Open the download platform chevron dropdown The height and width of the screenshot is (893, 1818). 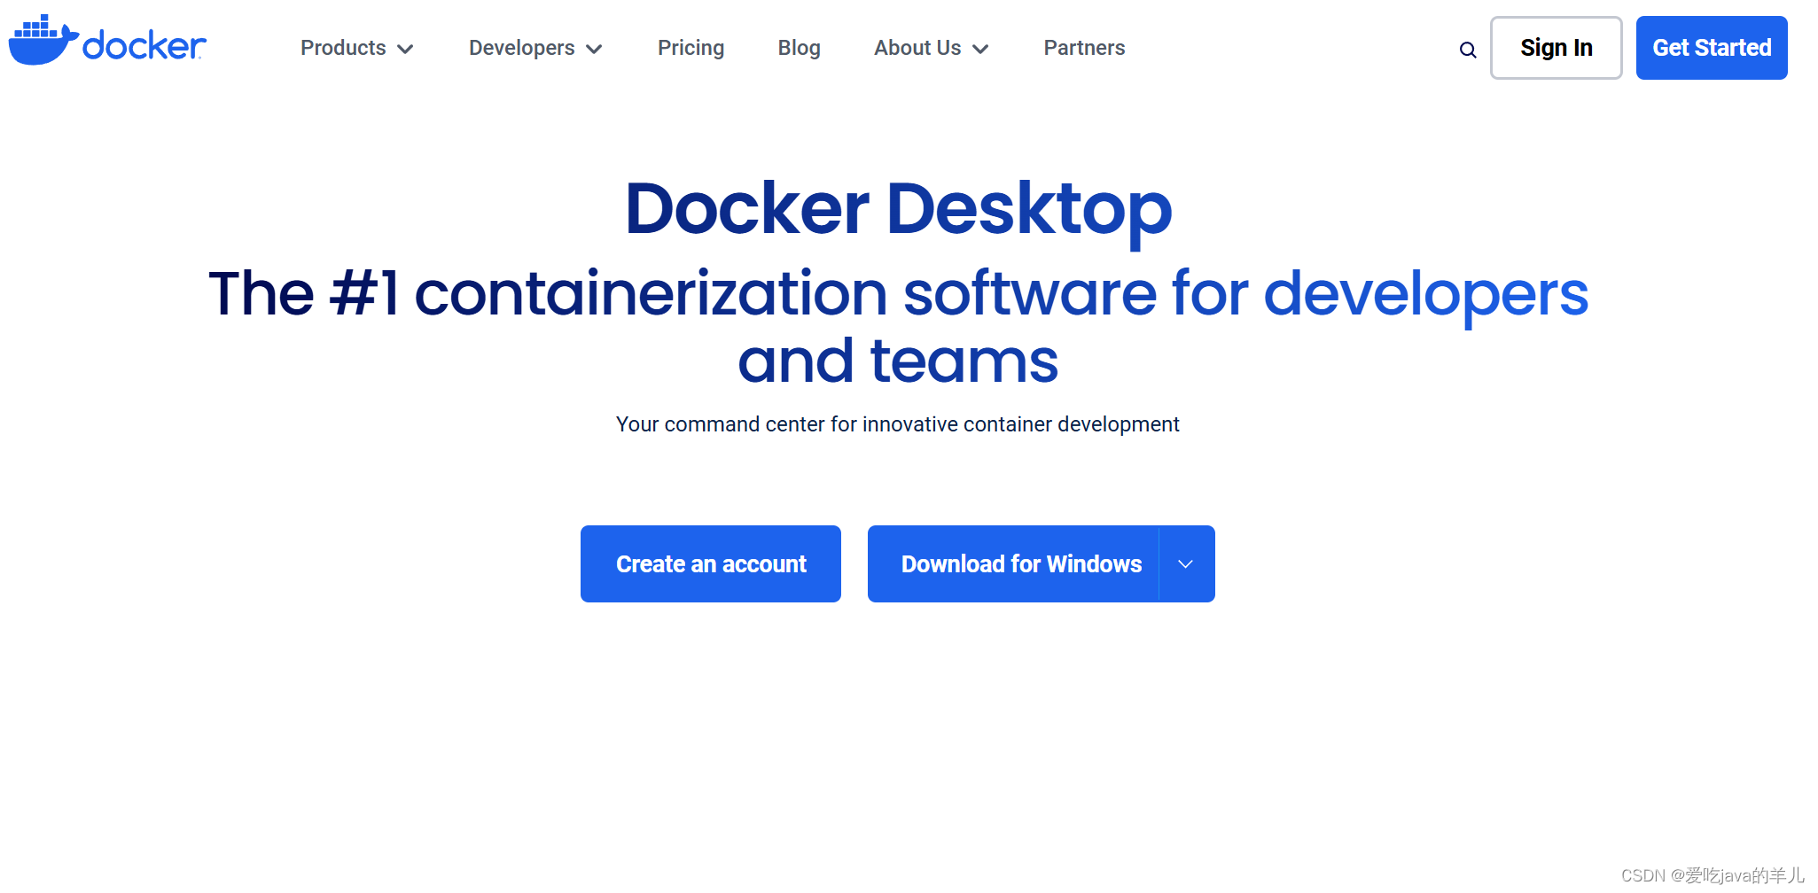(x=1186, y=563)
